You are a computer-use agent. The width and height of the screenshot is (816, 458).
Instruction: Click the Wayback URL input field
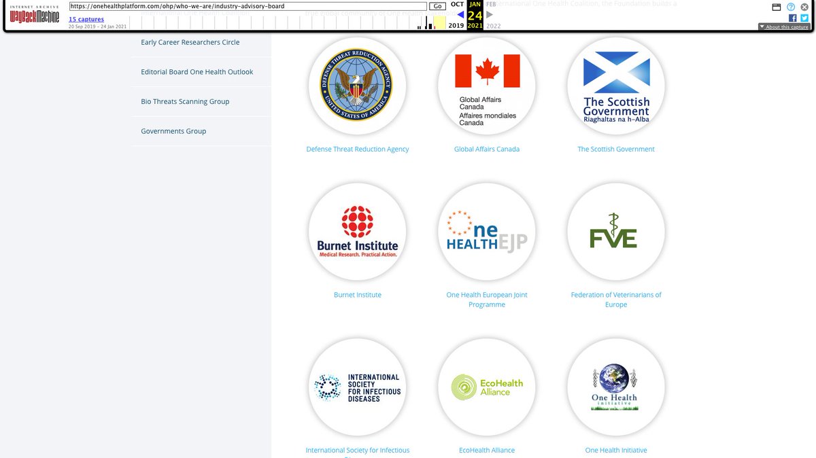click(x=248, y=6)
